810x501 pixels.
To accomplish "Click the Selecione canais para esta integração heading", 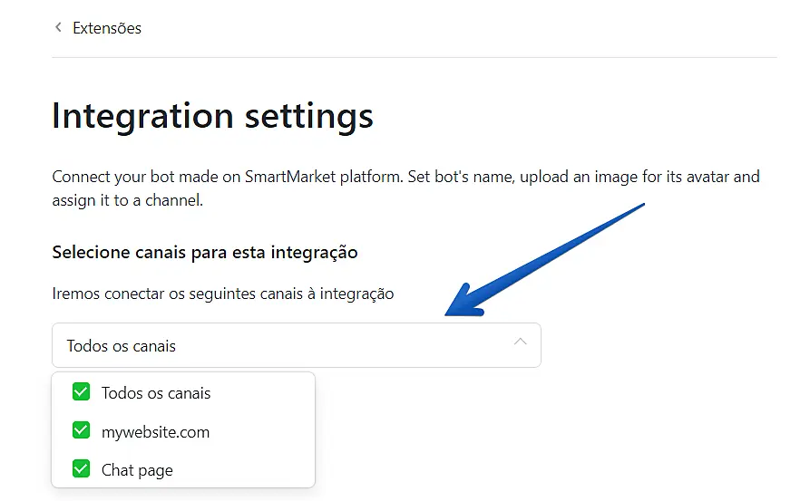I will click(205, 252).
